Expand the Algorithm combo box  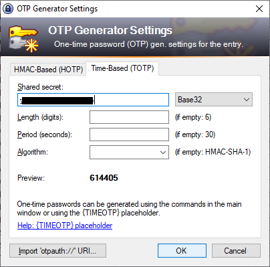coord(129,152)
